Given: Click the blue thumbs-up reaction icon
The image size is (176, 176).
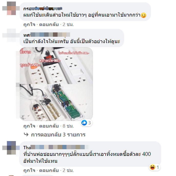Looking at the screenshot, I should coord(84,123).
